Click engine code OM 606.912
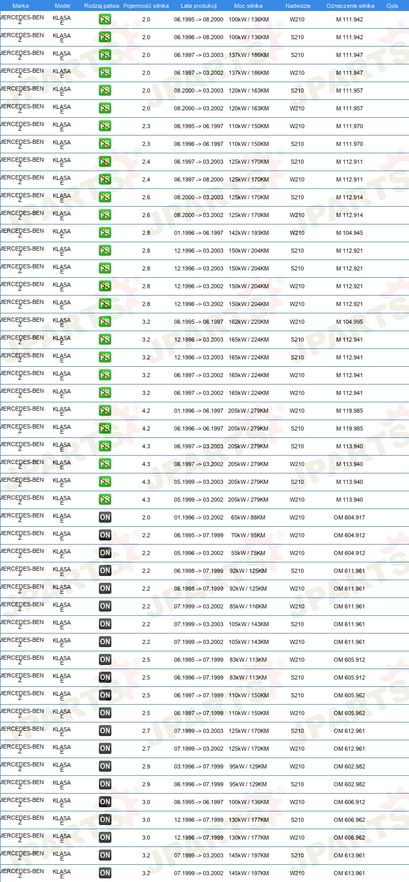Viewport: 409px width, 882px height. pos(349,802)
